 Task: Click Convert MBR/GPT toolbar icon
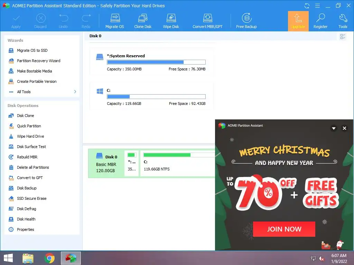pos(207,21)
